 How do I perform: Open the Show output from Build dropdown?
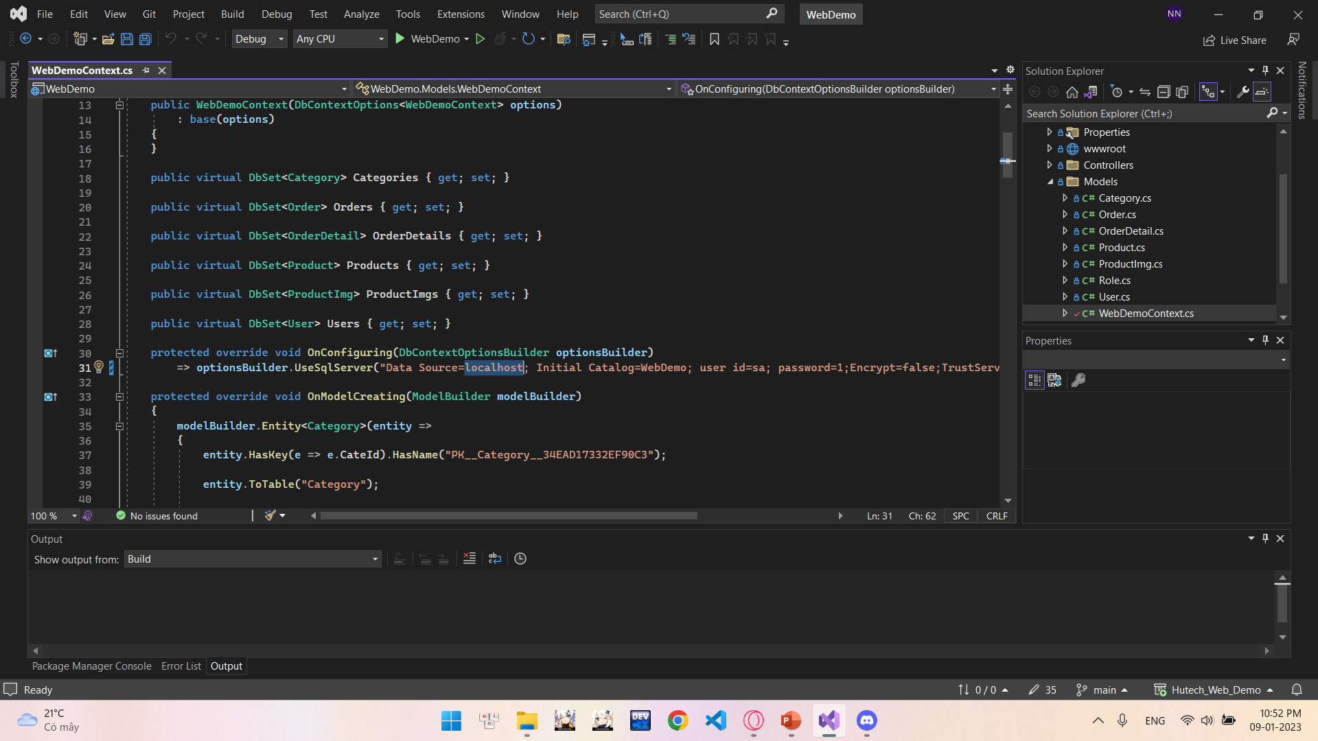(253, 559)
